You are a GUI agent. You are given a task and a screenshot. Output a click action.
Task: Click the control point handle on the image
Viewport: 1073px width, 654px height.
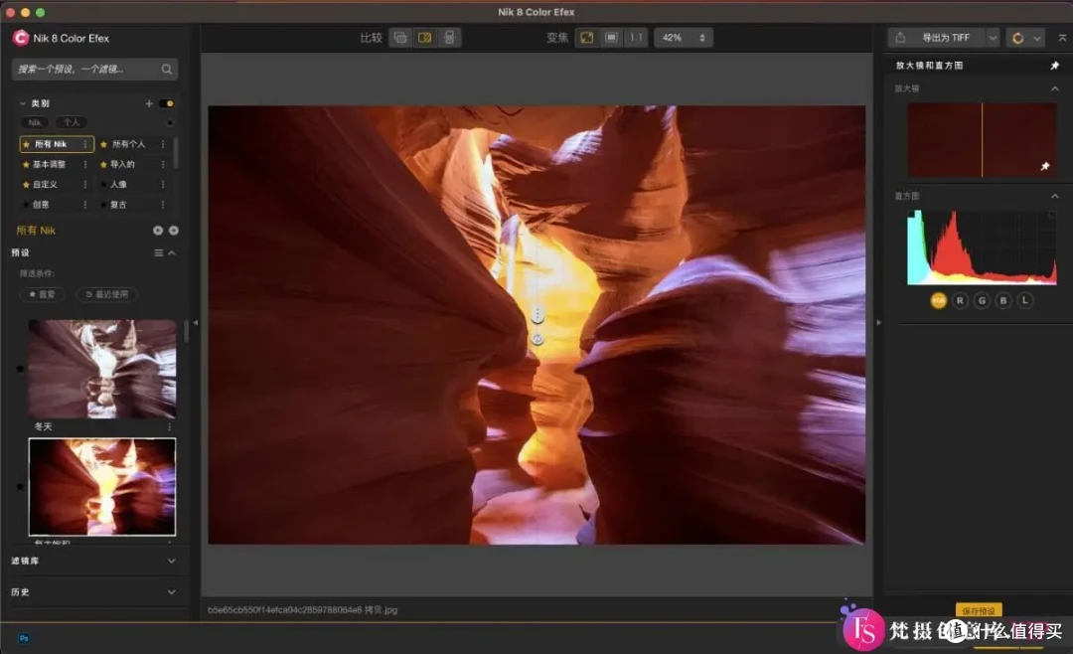click(537, 315)
